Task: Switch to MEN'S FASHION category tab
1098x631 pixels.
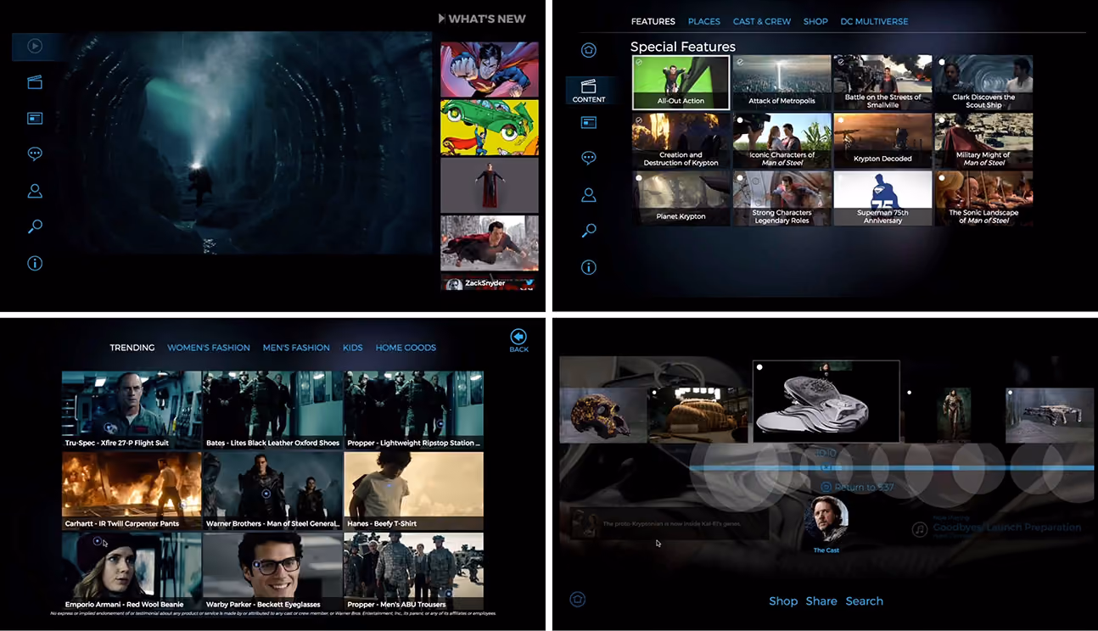Action: pyautogui.click(x=296, y=348)
